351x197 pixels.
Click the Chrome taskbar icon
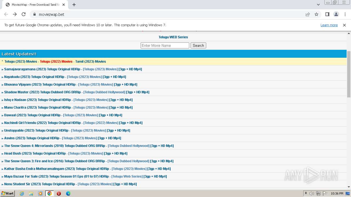[50, 193]
